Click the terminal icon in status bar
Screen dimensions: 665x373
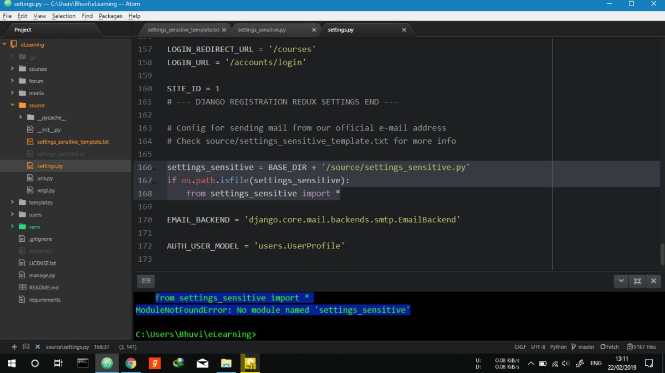(x=26, y=347)
